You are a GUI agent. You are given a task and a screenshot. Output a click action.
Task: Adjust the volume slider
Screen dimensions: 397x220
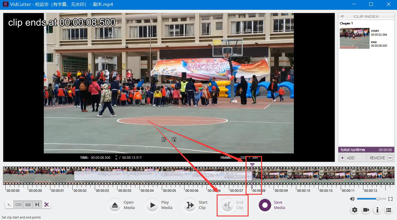pyautogui.click(x=371, y=199)
